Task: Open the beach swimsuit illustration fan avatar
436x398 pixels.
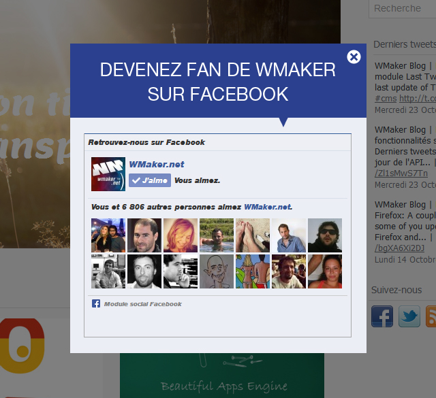Action: pyautogui.click(x=253, y=271)
